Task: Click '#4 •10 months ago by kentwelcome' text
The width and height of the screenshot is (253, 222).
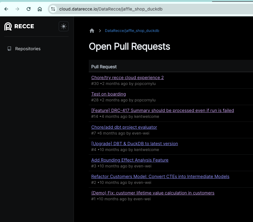Action: (125, 150)
